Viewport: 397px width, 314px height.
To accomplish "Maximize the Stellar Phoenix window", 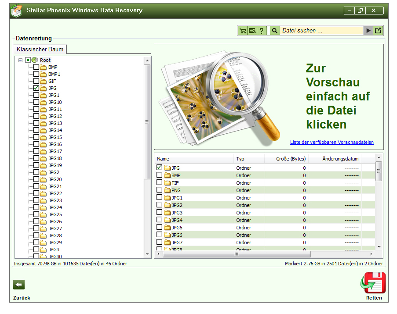I will click(x=360, y=11).
